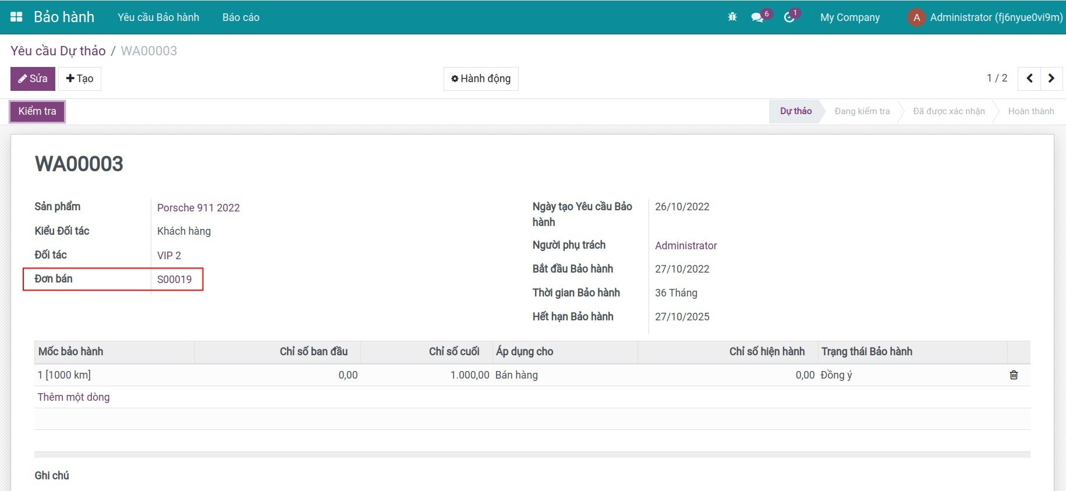1066x491 pixels.
Task: Delete the 1 [1000 km] milestone row
Action: click(x=1014, y=375)
